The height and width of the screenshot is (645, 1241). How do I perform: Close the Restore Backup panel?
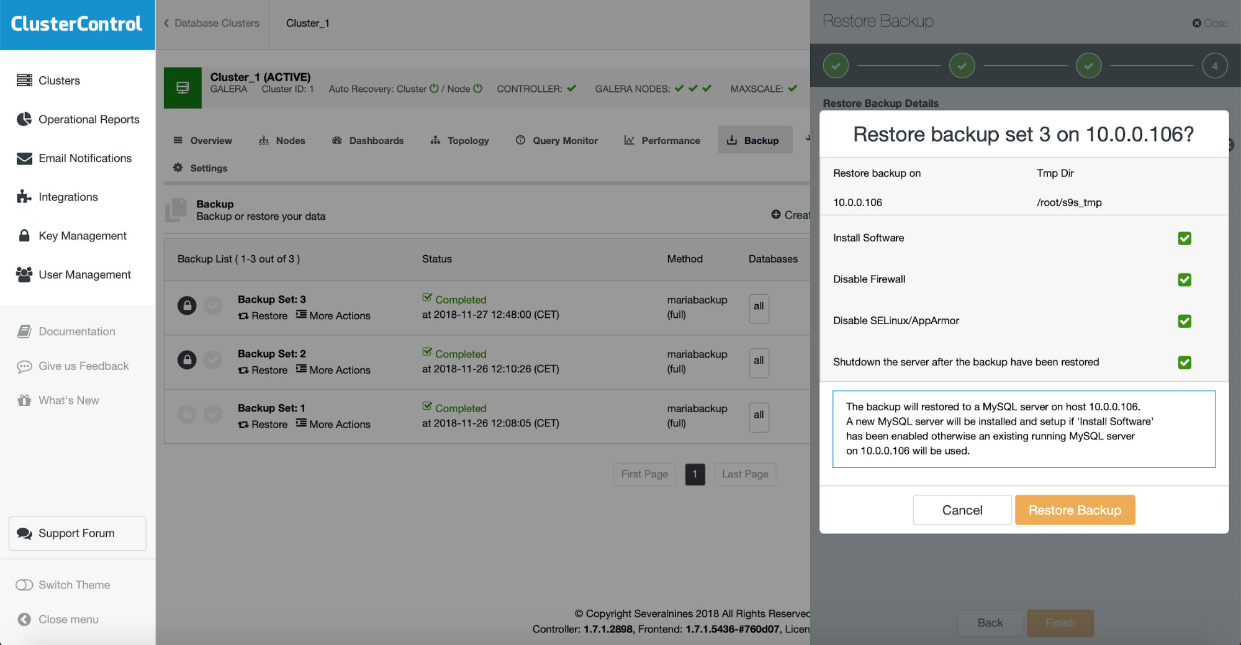tap(1210, 23)
